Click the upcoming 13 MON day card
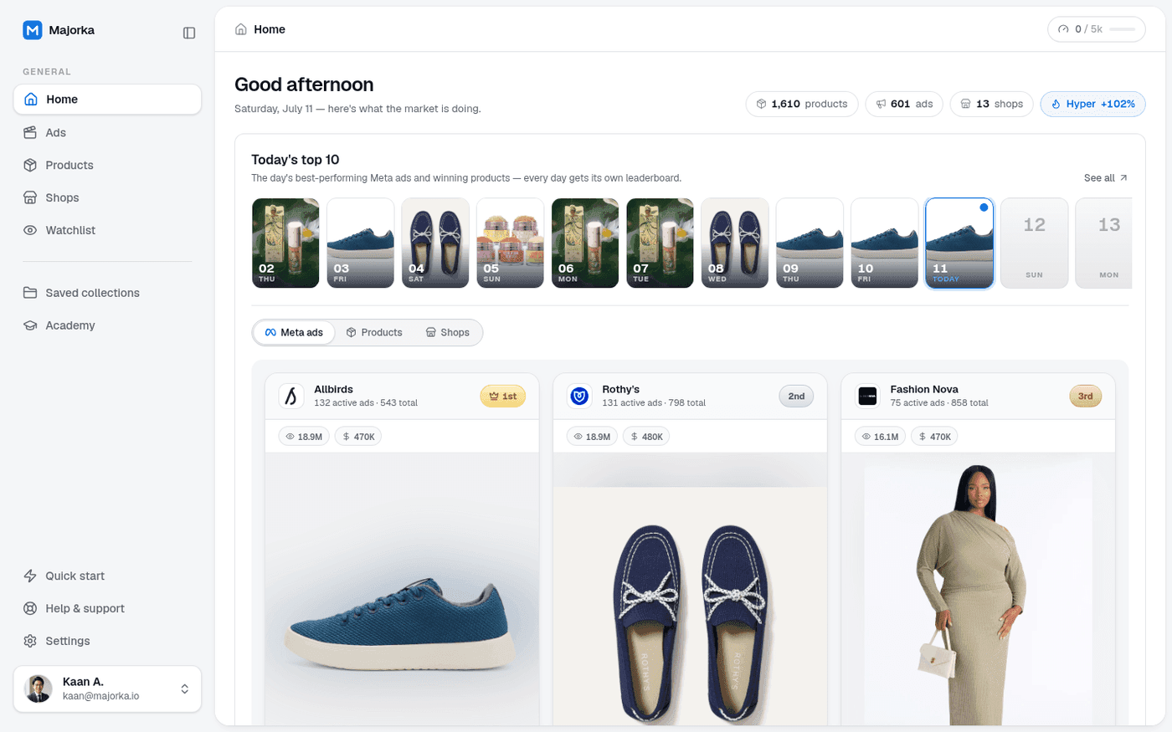Image resolution: width=1172 pixels, height=732 pixels. coord(1105,243)
